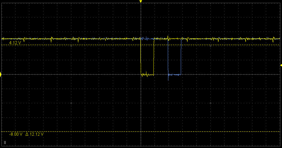Click the Δ 12.12 V delta readout
282x148 pixels.
[34, 134]
